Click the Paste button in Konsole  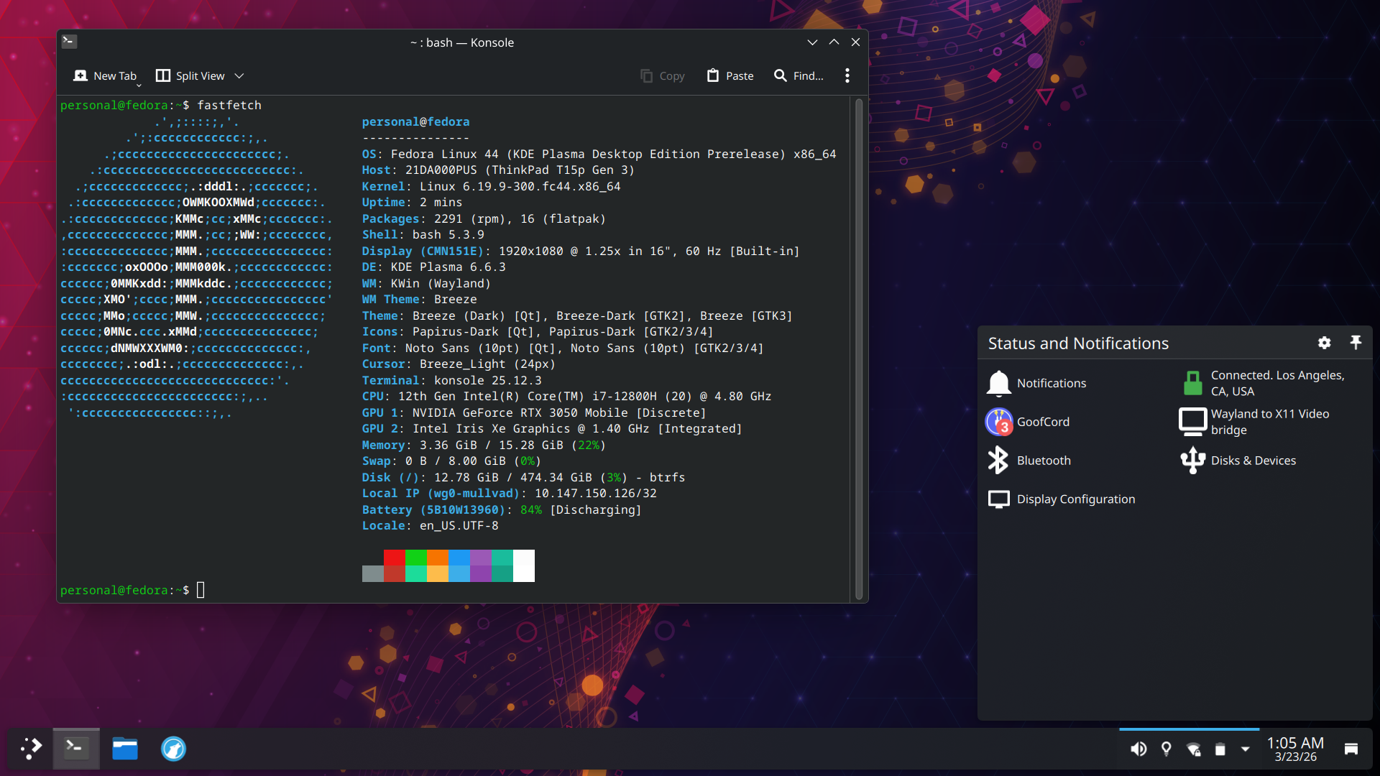click(x=730, y=75)
